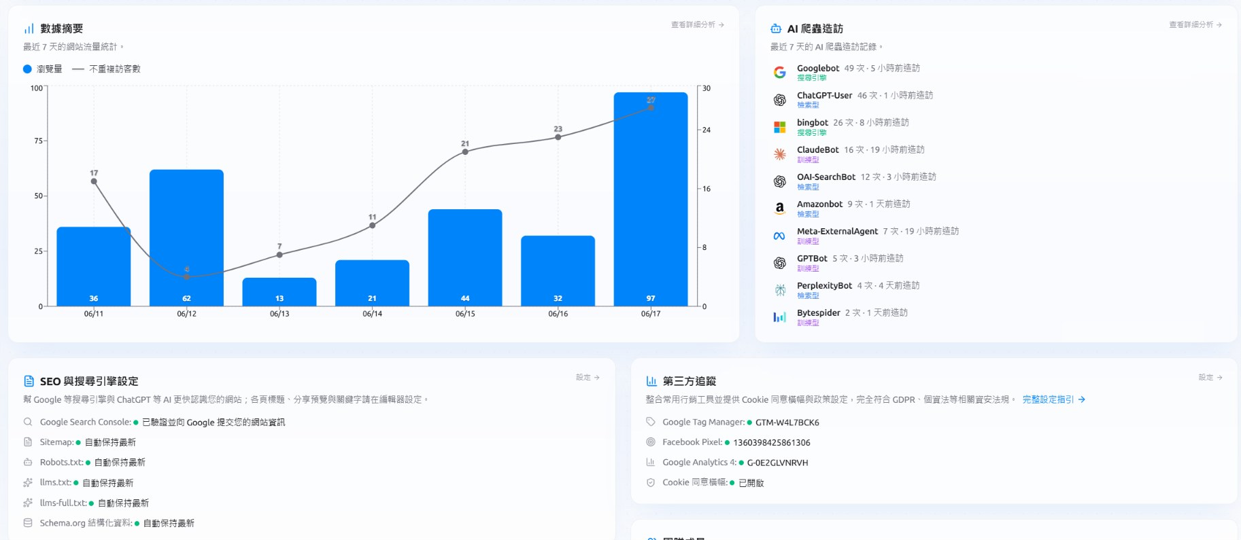Click the ClaudeBot crawler name
The width and height of the screenshot is (1241, 540).
click(818, 149)
